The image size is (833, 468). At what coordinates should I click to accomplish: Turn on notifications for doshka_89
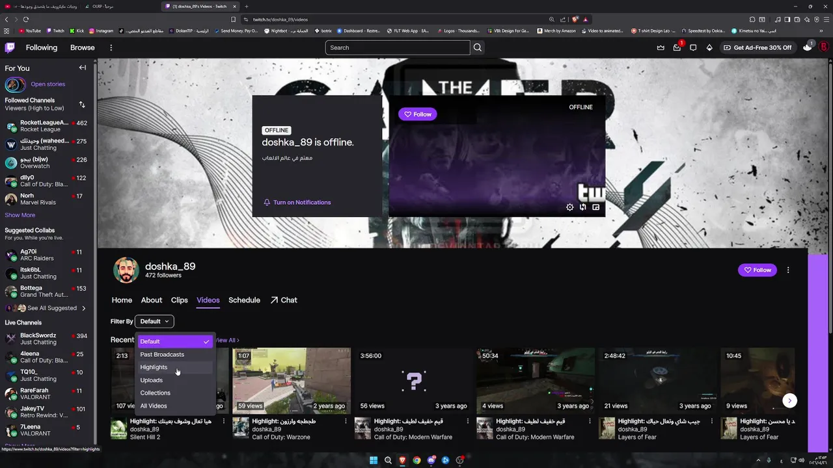point(297,202)
